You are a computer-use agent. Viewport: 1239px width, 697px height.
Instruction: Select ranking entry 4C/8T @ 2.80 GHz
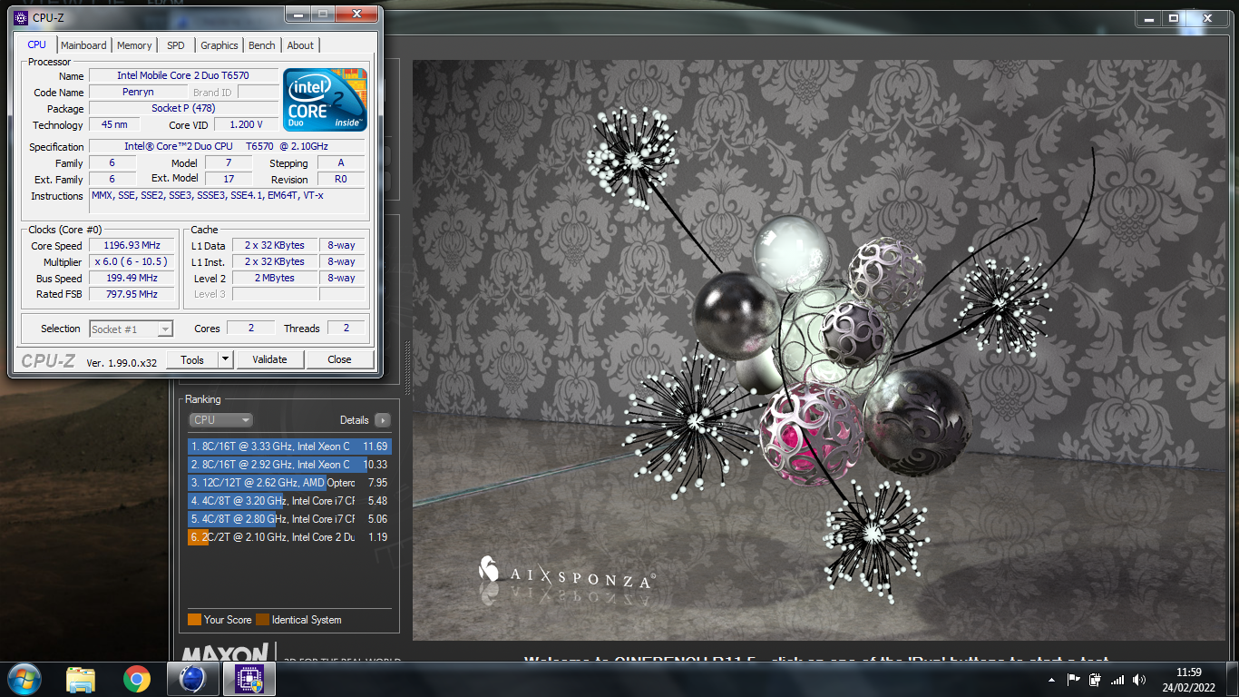[x=288, y=518]
